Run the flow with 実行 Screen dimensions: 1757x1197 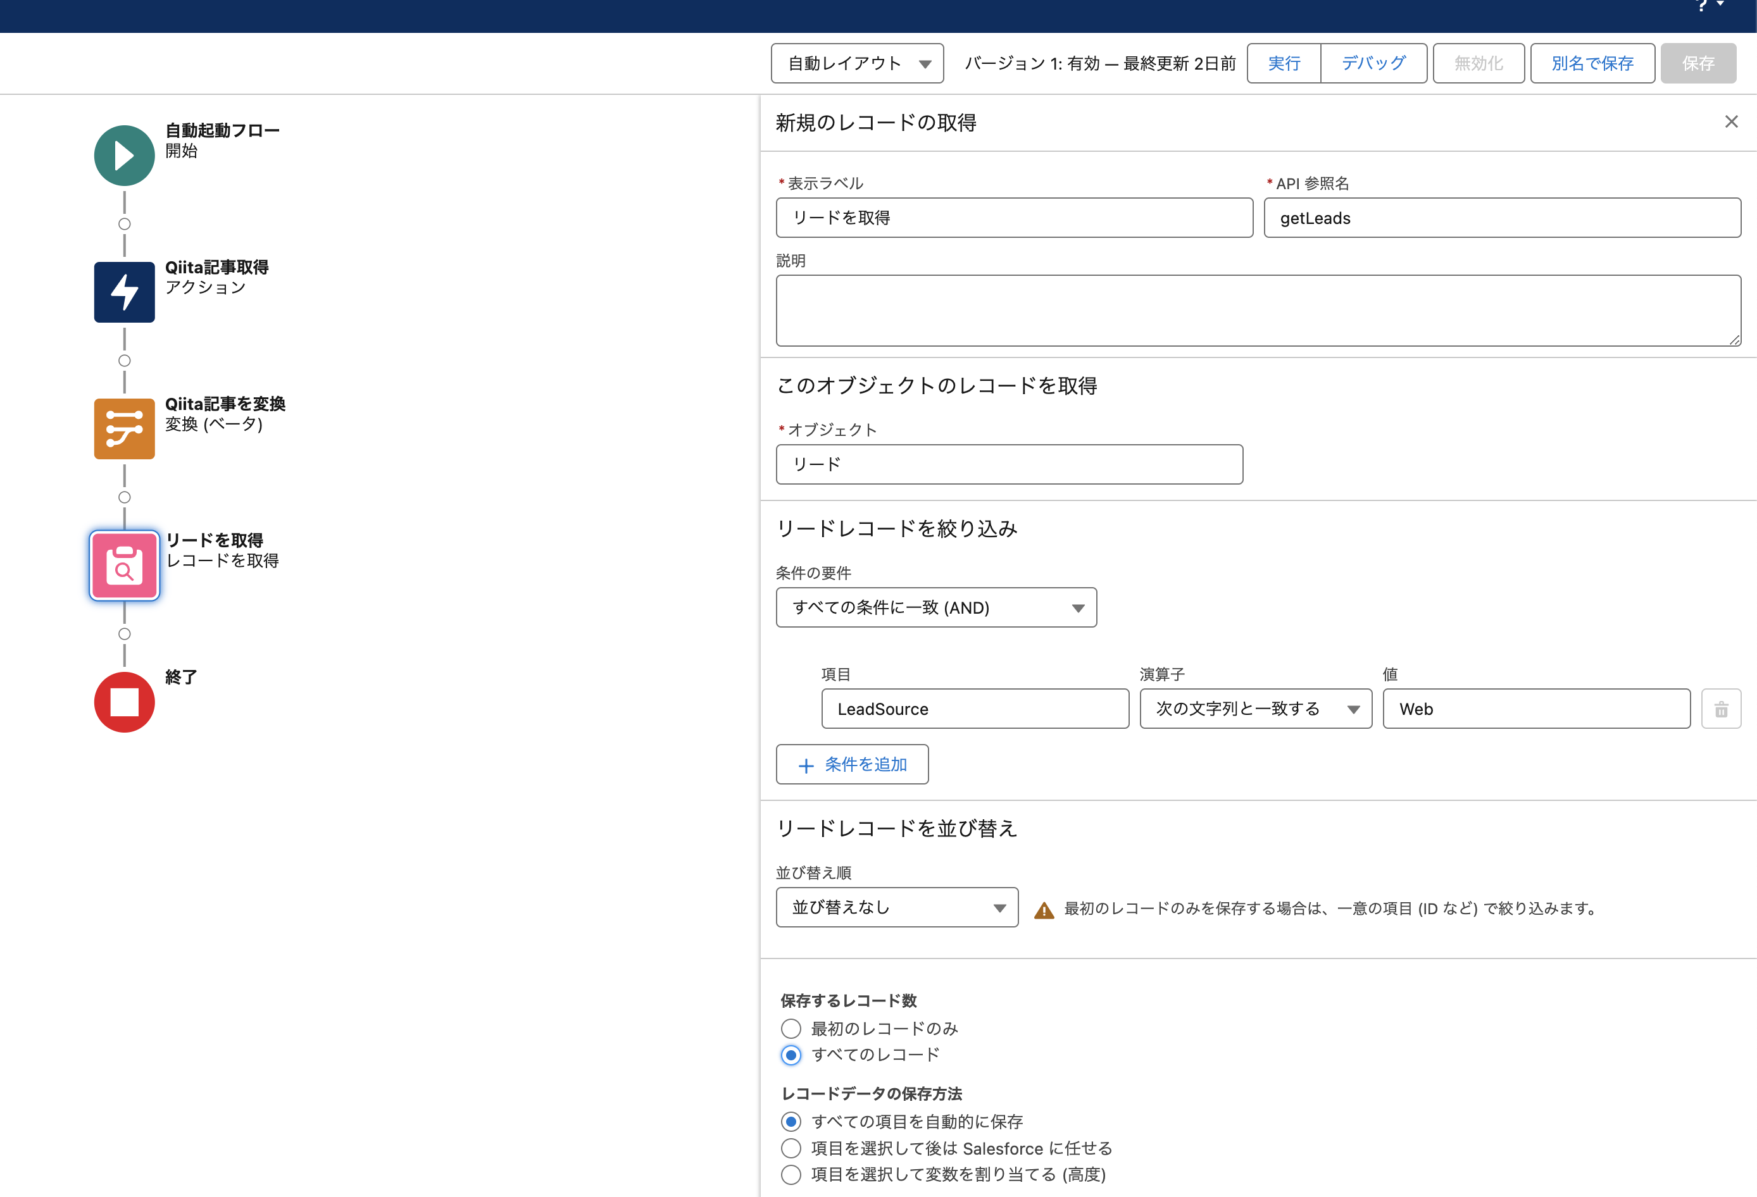coord(1283,63)
